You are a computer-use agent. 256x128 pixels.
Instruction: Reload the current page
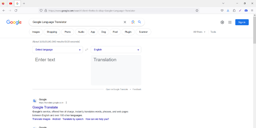tap(16, 10)
